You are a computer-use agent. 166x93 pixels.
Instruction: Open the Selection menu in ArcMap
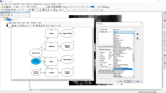coord(29,4)
